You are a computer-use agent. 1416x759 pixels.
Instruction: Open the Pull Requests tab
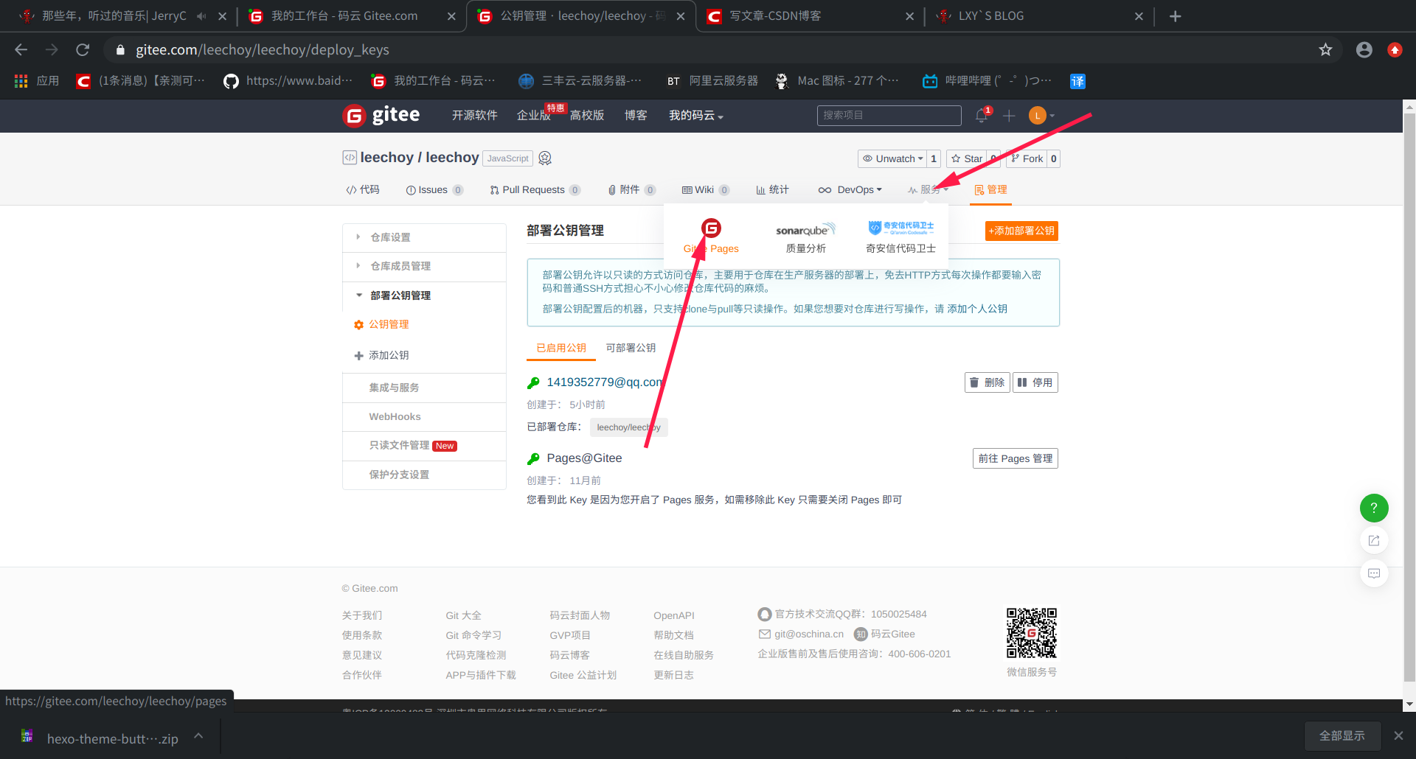(x=535, y=189)
